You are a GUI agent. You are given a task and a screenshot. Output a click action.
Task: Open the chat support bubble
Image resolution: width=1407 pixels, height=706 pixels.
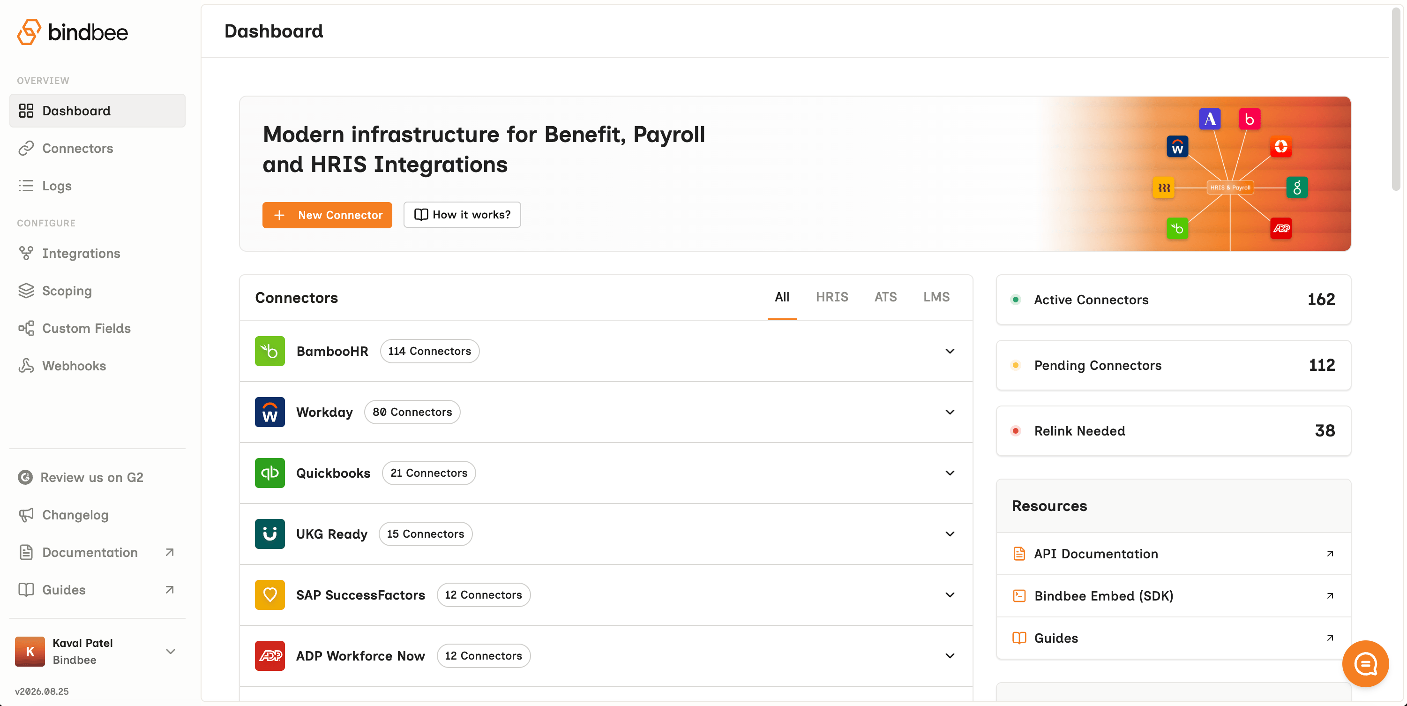click(x=1365, y=664)
